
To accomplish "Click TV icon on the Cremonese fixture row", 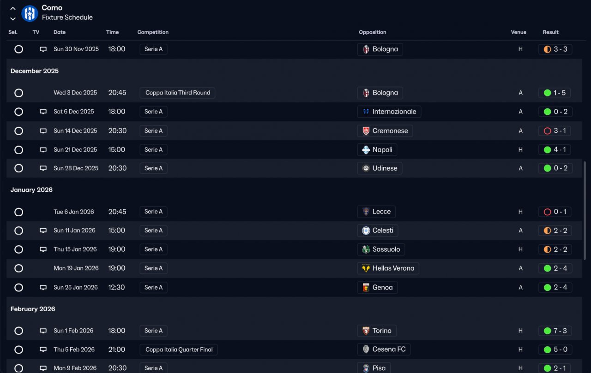I will (43, 131).
